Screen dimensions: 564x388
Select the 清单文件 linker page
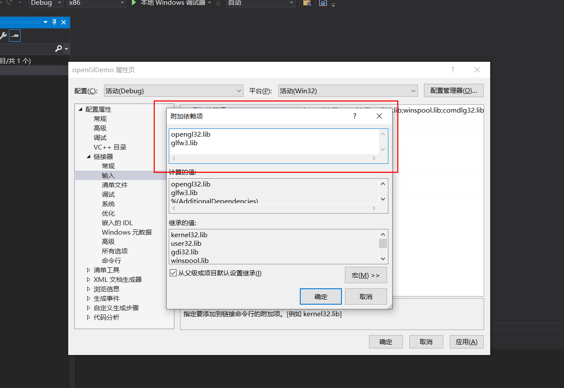[x=115, y=185]
